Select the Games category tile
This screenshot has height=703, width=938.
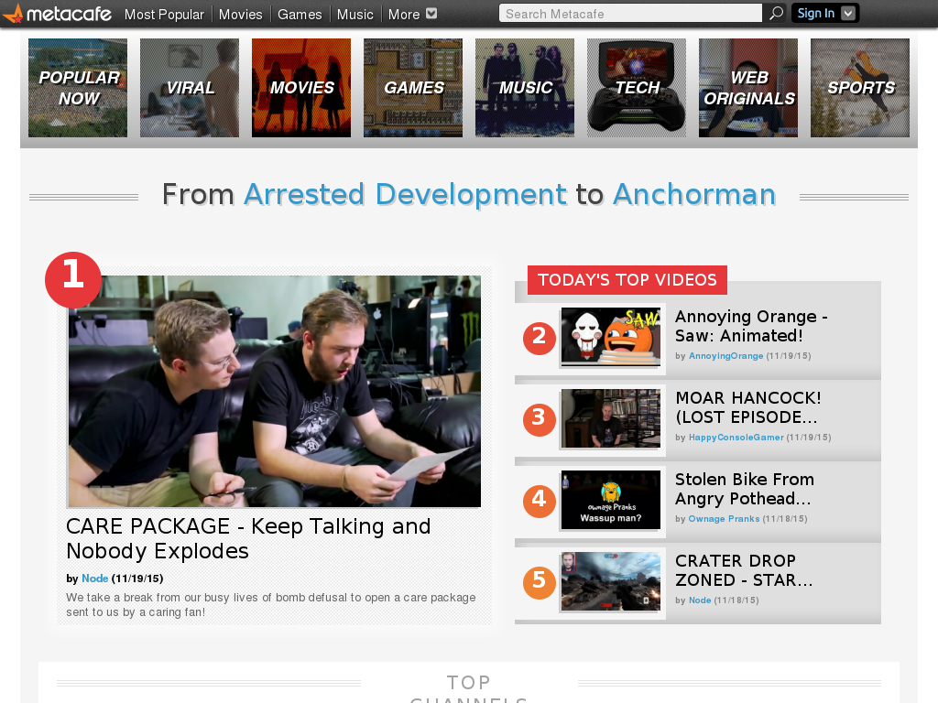tap(413, 88)
